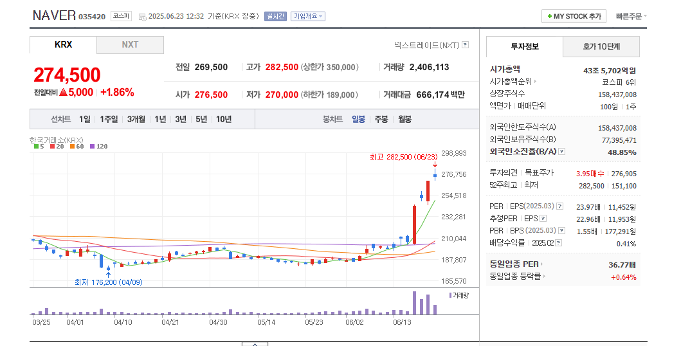Click the 외국인소진율 value 48.85%
The image size is (681, 346).
(x=622, y=152)
